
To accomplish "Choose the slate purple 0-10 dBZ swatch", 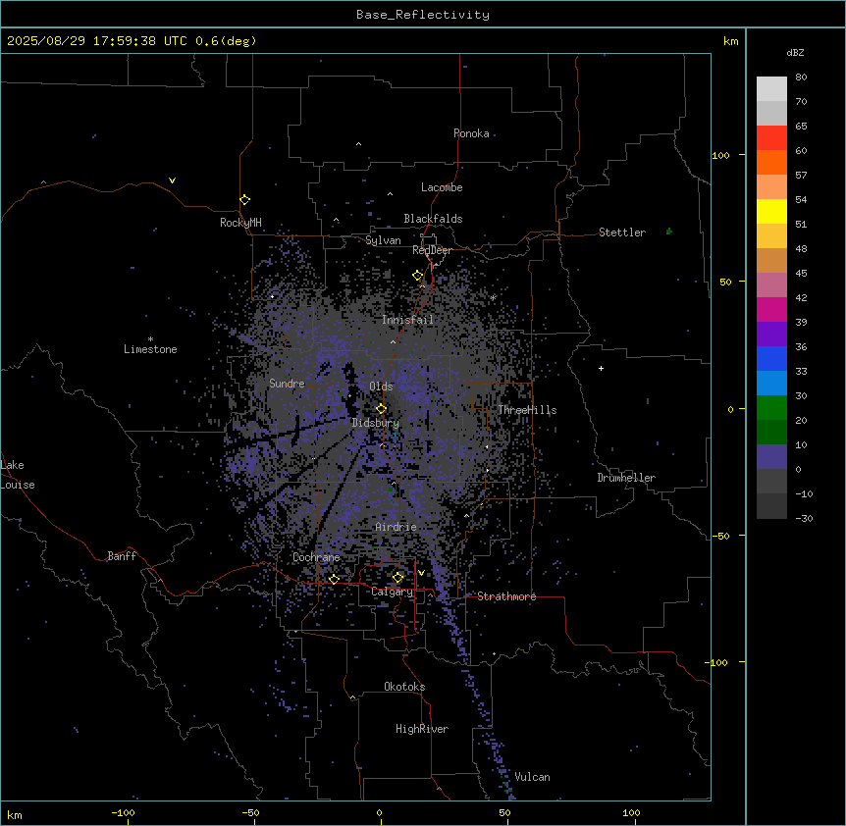I will tap(771, 457).
